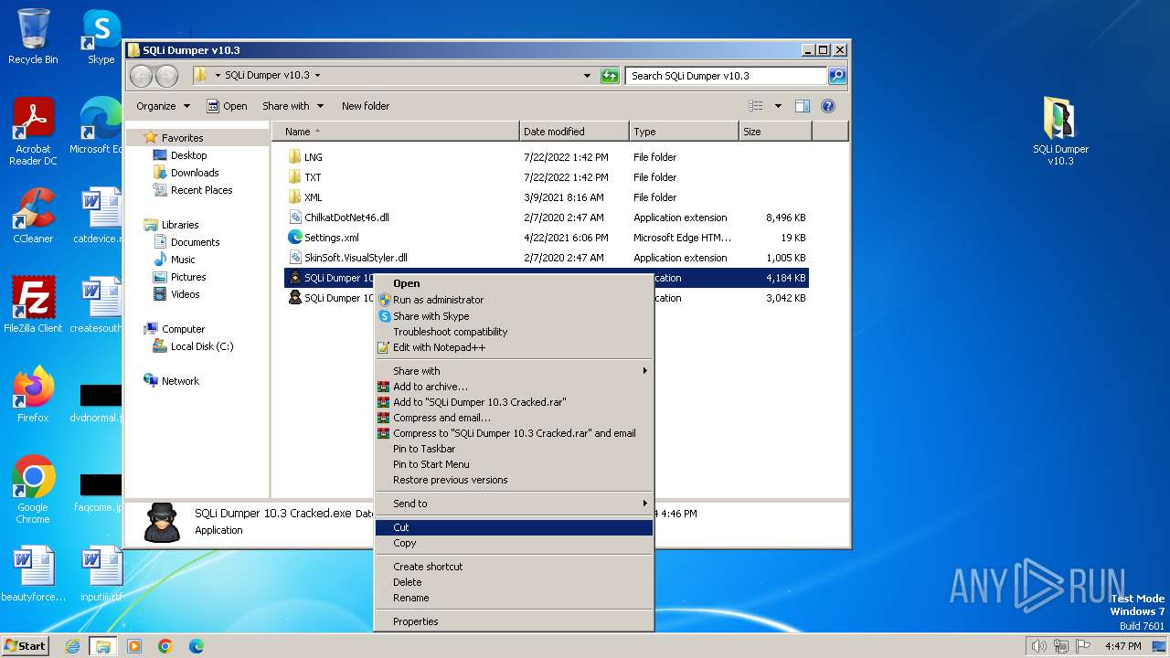Open file Properties

514,621
